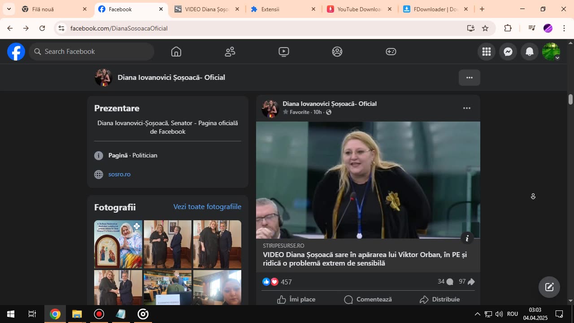The image size is (574, 323).
Task: Open the third photo in the top Fotografii row
Action: click(x=217, y=244)
